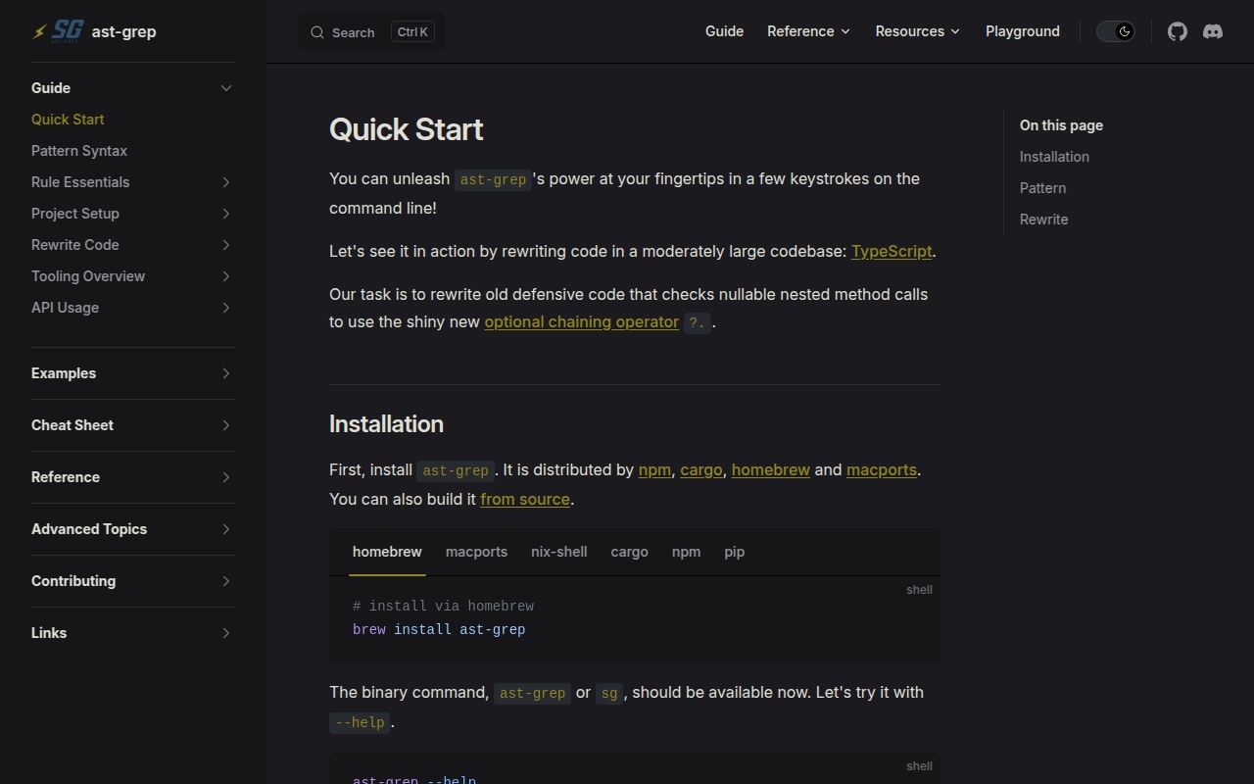Open the Resources dropdown in navbar
This screenshot has width=1254, height=784.
[x=917, y=31]
